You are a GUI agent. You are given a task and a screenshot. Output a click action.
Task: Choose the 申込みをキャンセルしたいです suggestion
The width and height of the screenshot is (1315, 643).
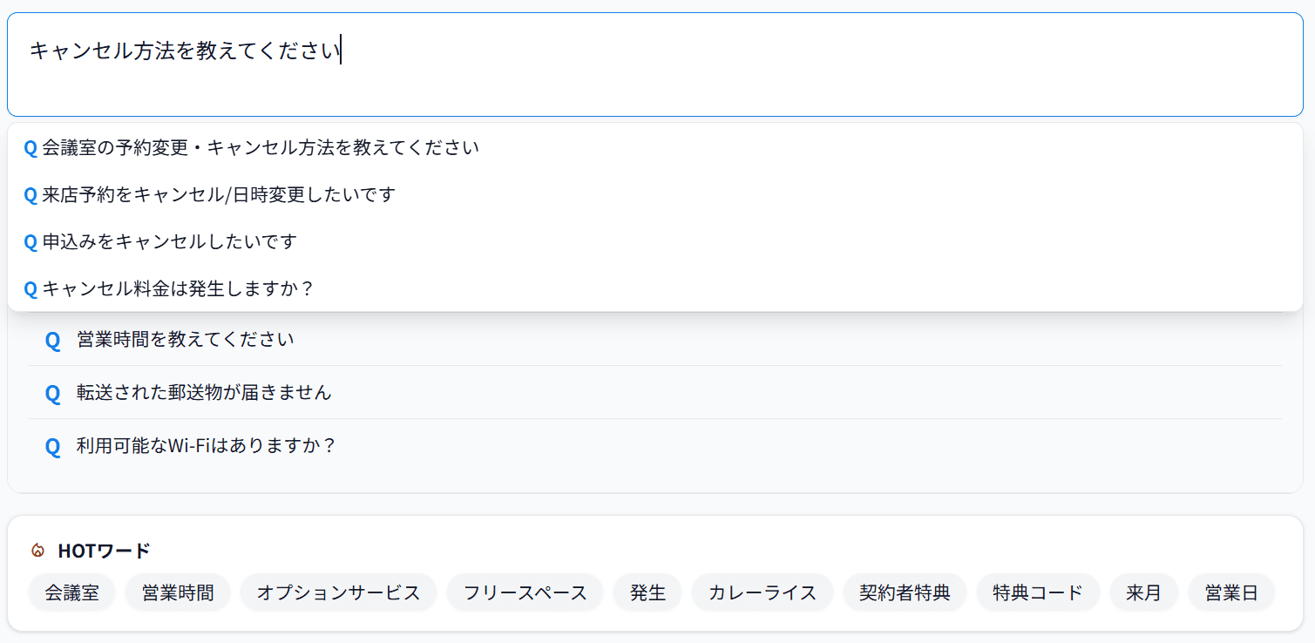click(170, 241)
